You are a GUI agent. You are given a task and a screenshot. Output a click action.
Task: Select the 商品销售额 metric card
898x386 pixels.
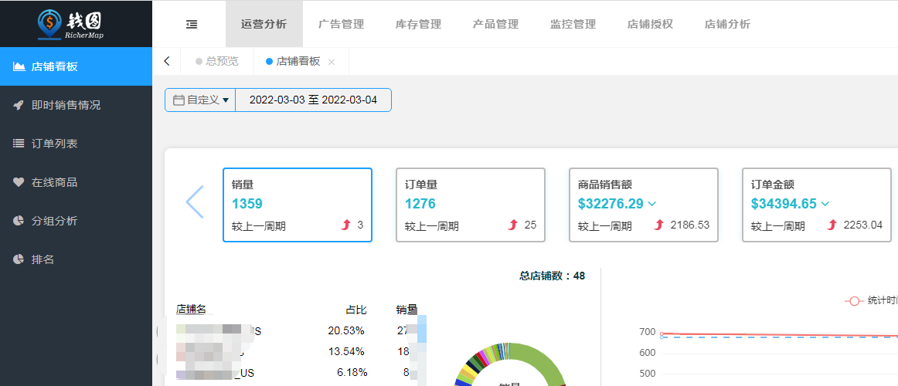[644, 205]
